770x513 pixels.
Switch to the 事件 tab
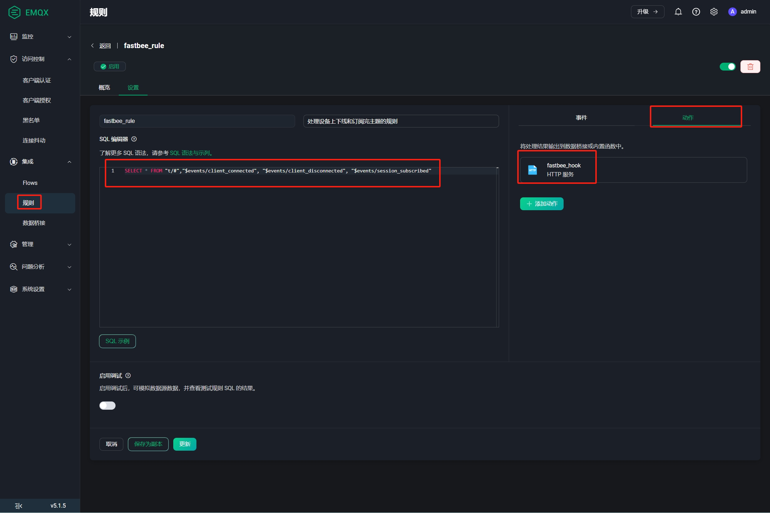click(581, 118)
